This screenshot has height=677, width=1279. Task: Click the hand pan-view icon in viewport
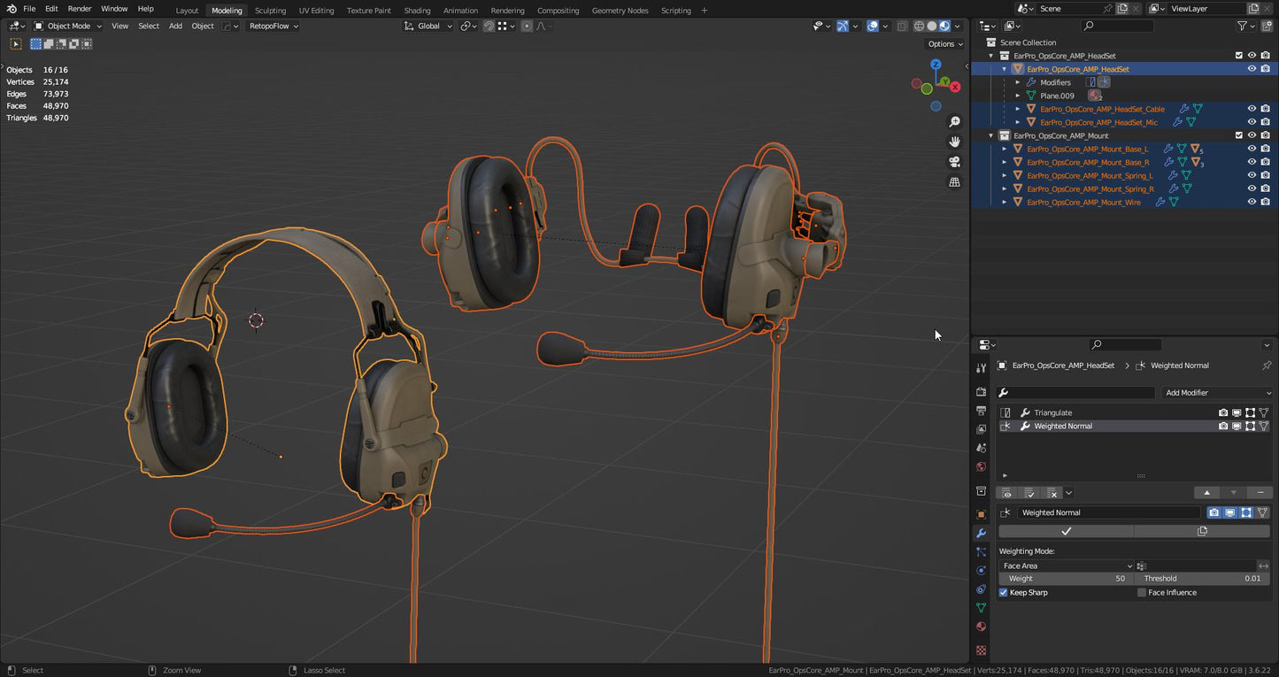point(954,142)
